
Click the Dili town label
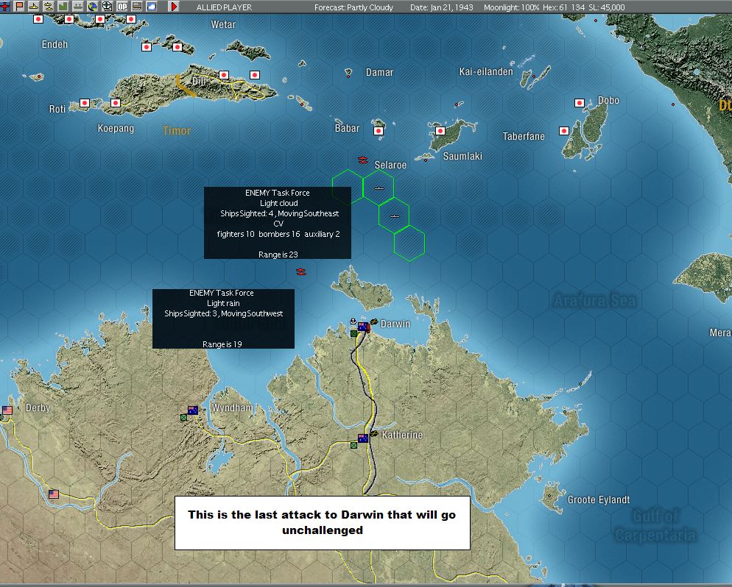[x=199, y=81]
